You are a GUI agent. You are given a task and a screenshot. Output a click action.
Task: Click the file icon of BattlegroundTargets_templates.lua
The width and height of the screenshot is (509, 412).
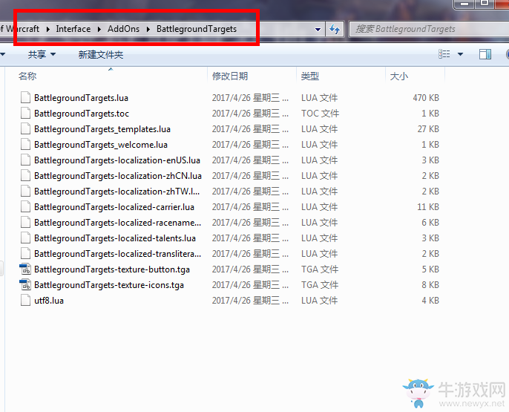[25, 128]
